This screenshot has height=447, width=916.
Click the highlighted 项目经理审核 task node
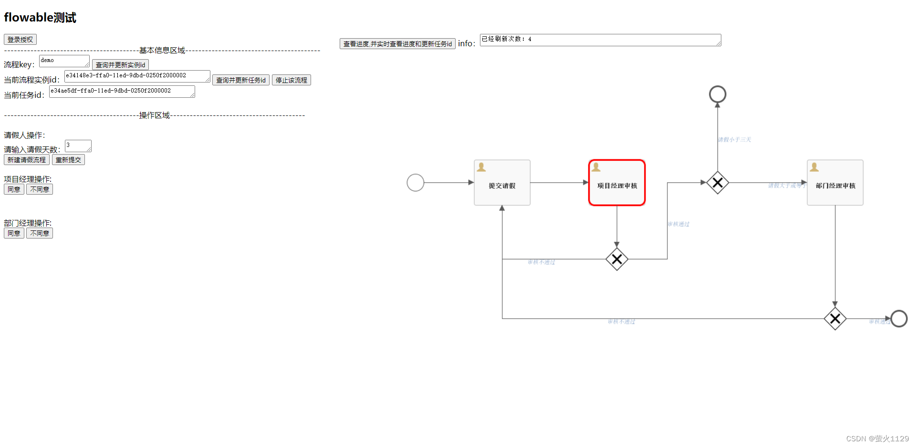[x=616, y=183]
